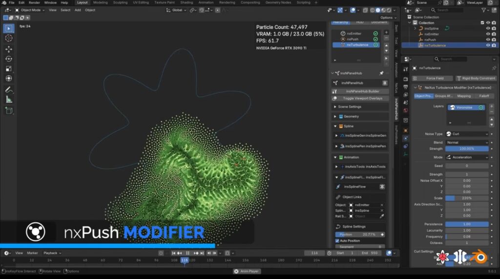Select the Move tool
The height and width of the screenshot is (279, 500).
9,49
